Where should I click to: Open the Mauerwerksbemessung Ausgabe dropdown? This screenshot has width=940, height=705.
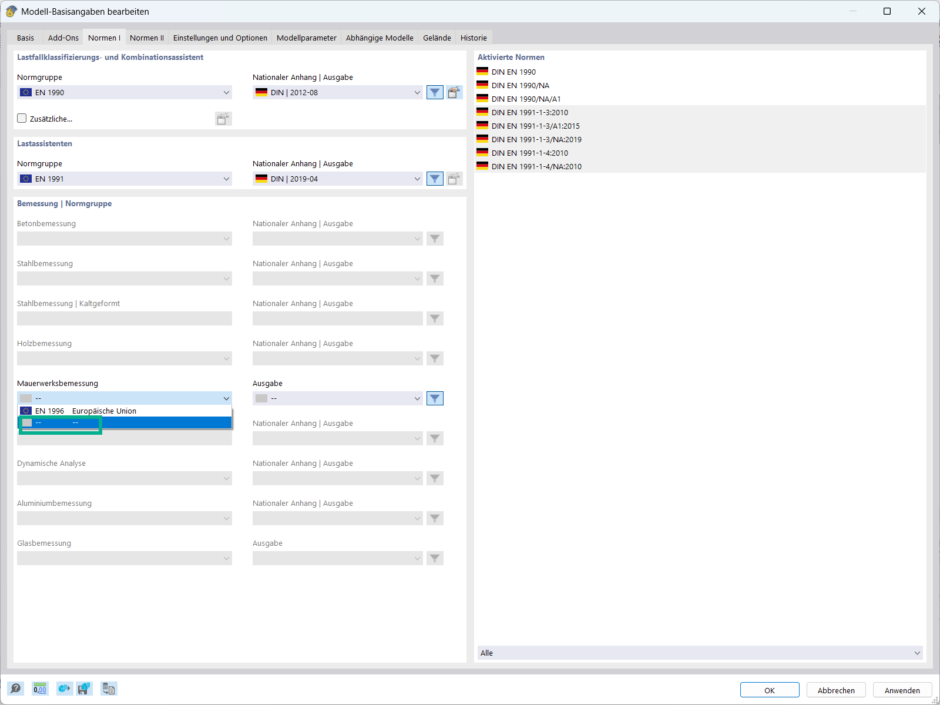pos(338,398)
